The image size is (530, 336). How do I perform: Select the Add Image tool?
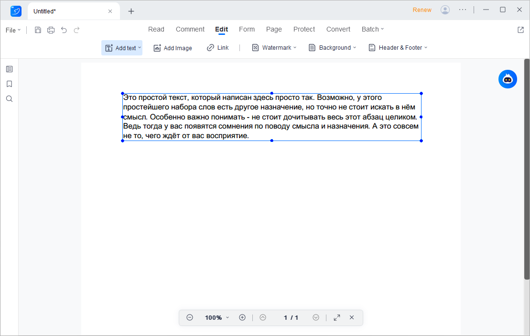[173, 47]
